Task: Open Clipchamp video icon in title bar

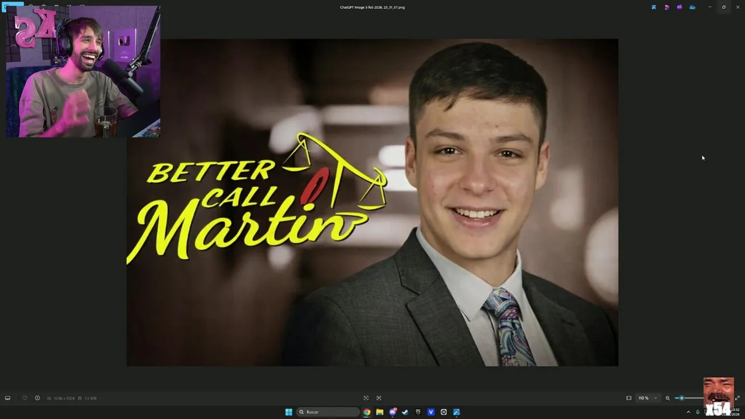Action: 679,7
